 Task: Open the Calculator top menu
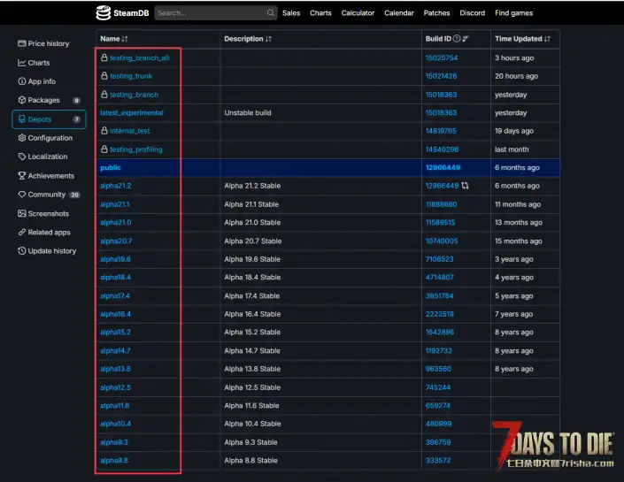pyautogui.click(x=358, y=12)
